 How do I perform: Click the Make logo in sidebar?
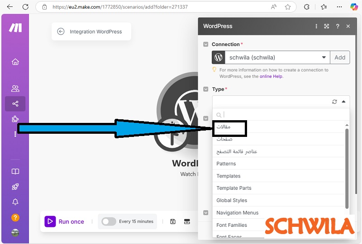coord(15,28)
